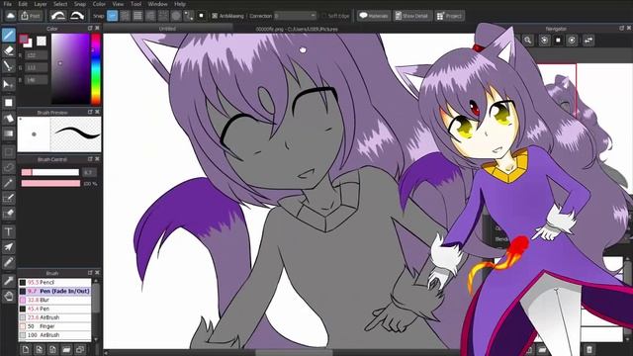Turn off the highlighted first Snap button
Viewport: 633px width, 356px height.
[112, 16]
